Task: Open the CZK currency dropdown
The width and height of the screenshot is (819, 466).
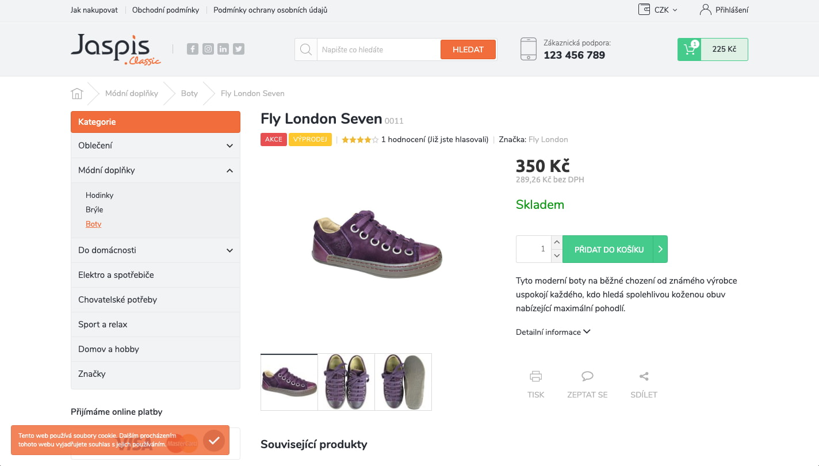Action: click(x=659, y=10)
